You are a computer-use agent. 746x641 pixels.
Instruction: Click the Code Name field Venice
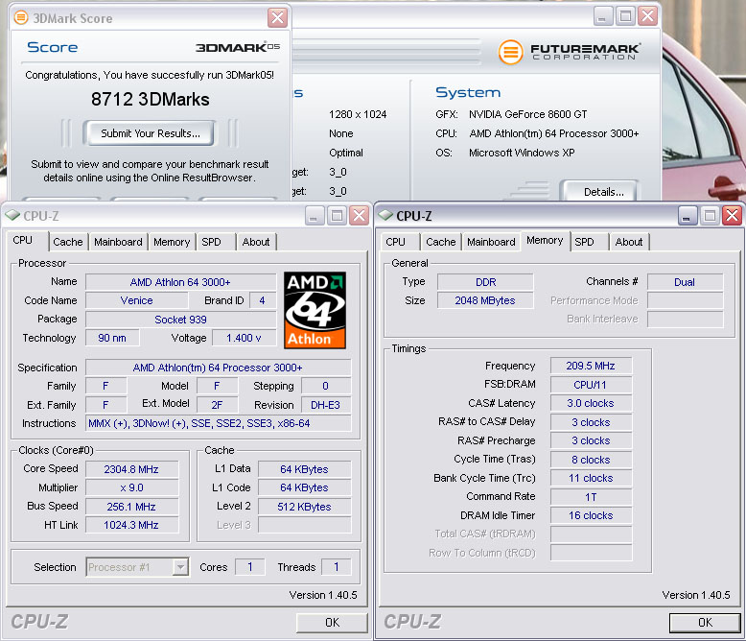(x=136, y=300)
